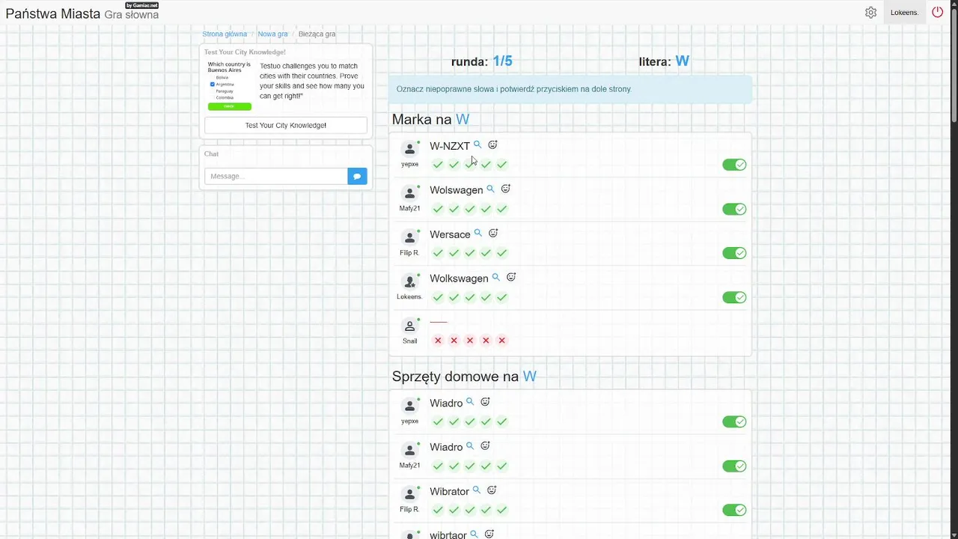The height and width of the screenshot is (539, 958).
Task: Click the litera: W label
Action: coord(664,61)
